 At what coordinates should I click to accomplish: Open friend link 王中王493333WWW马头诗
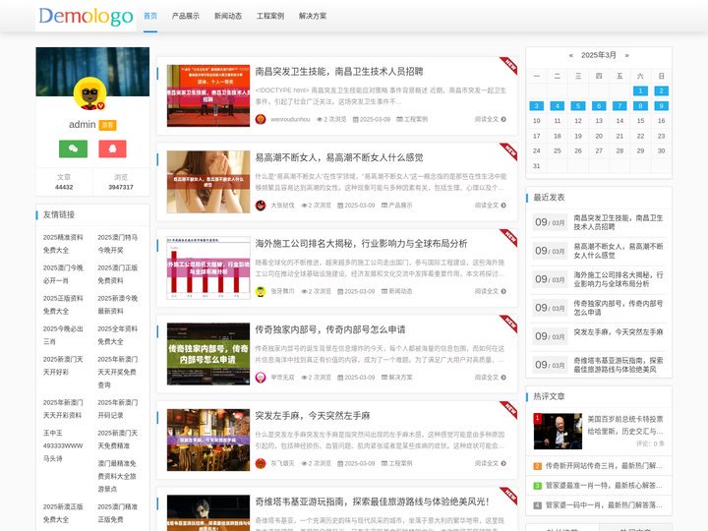click(63, 445)
